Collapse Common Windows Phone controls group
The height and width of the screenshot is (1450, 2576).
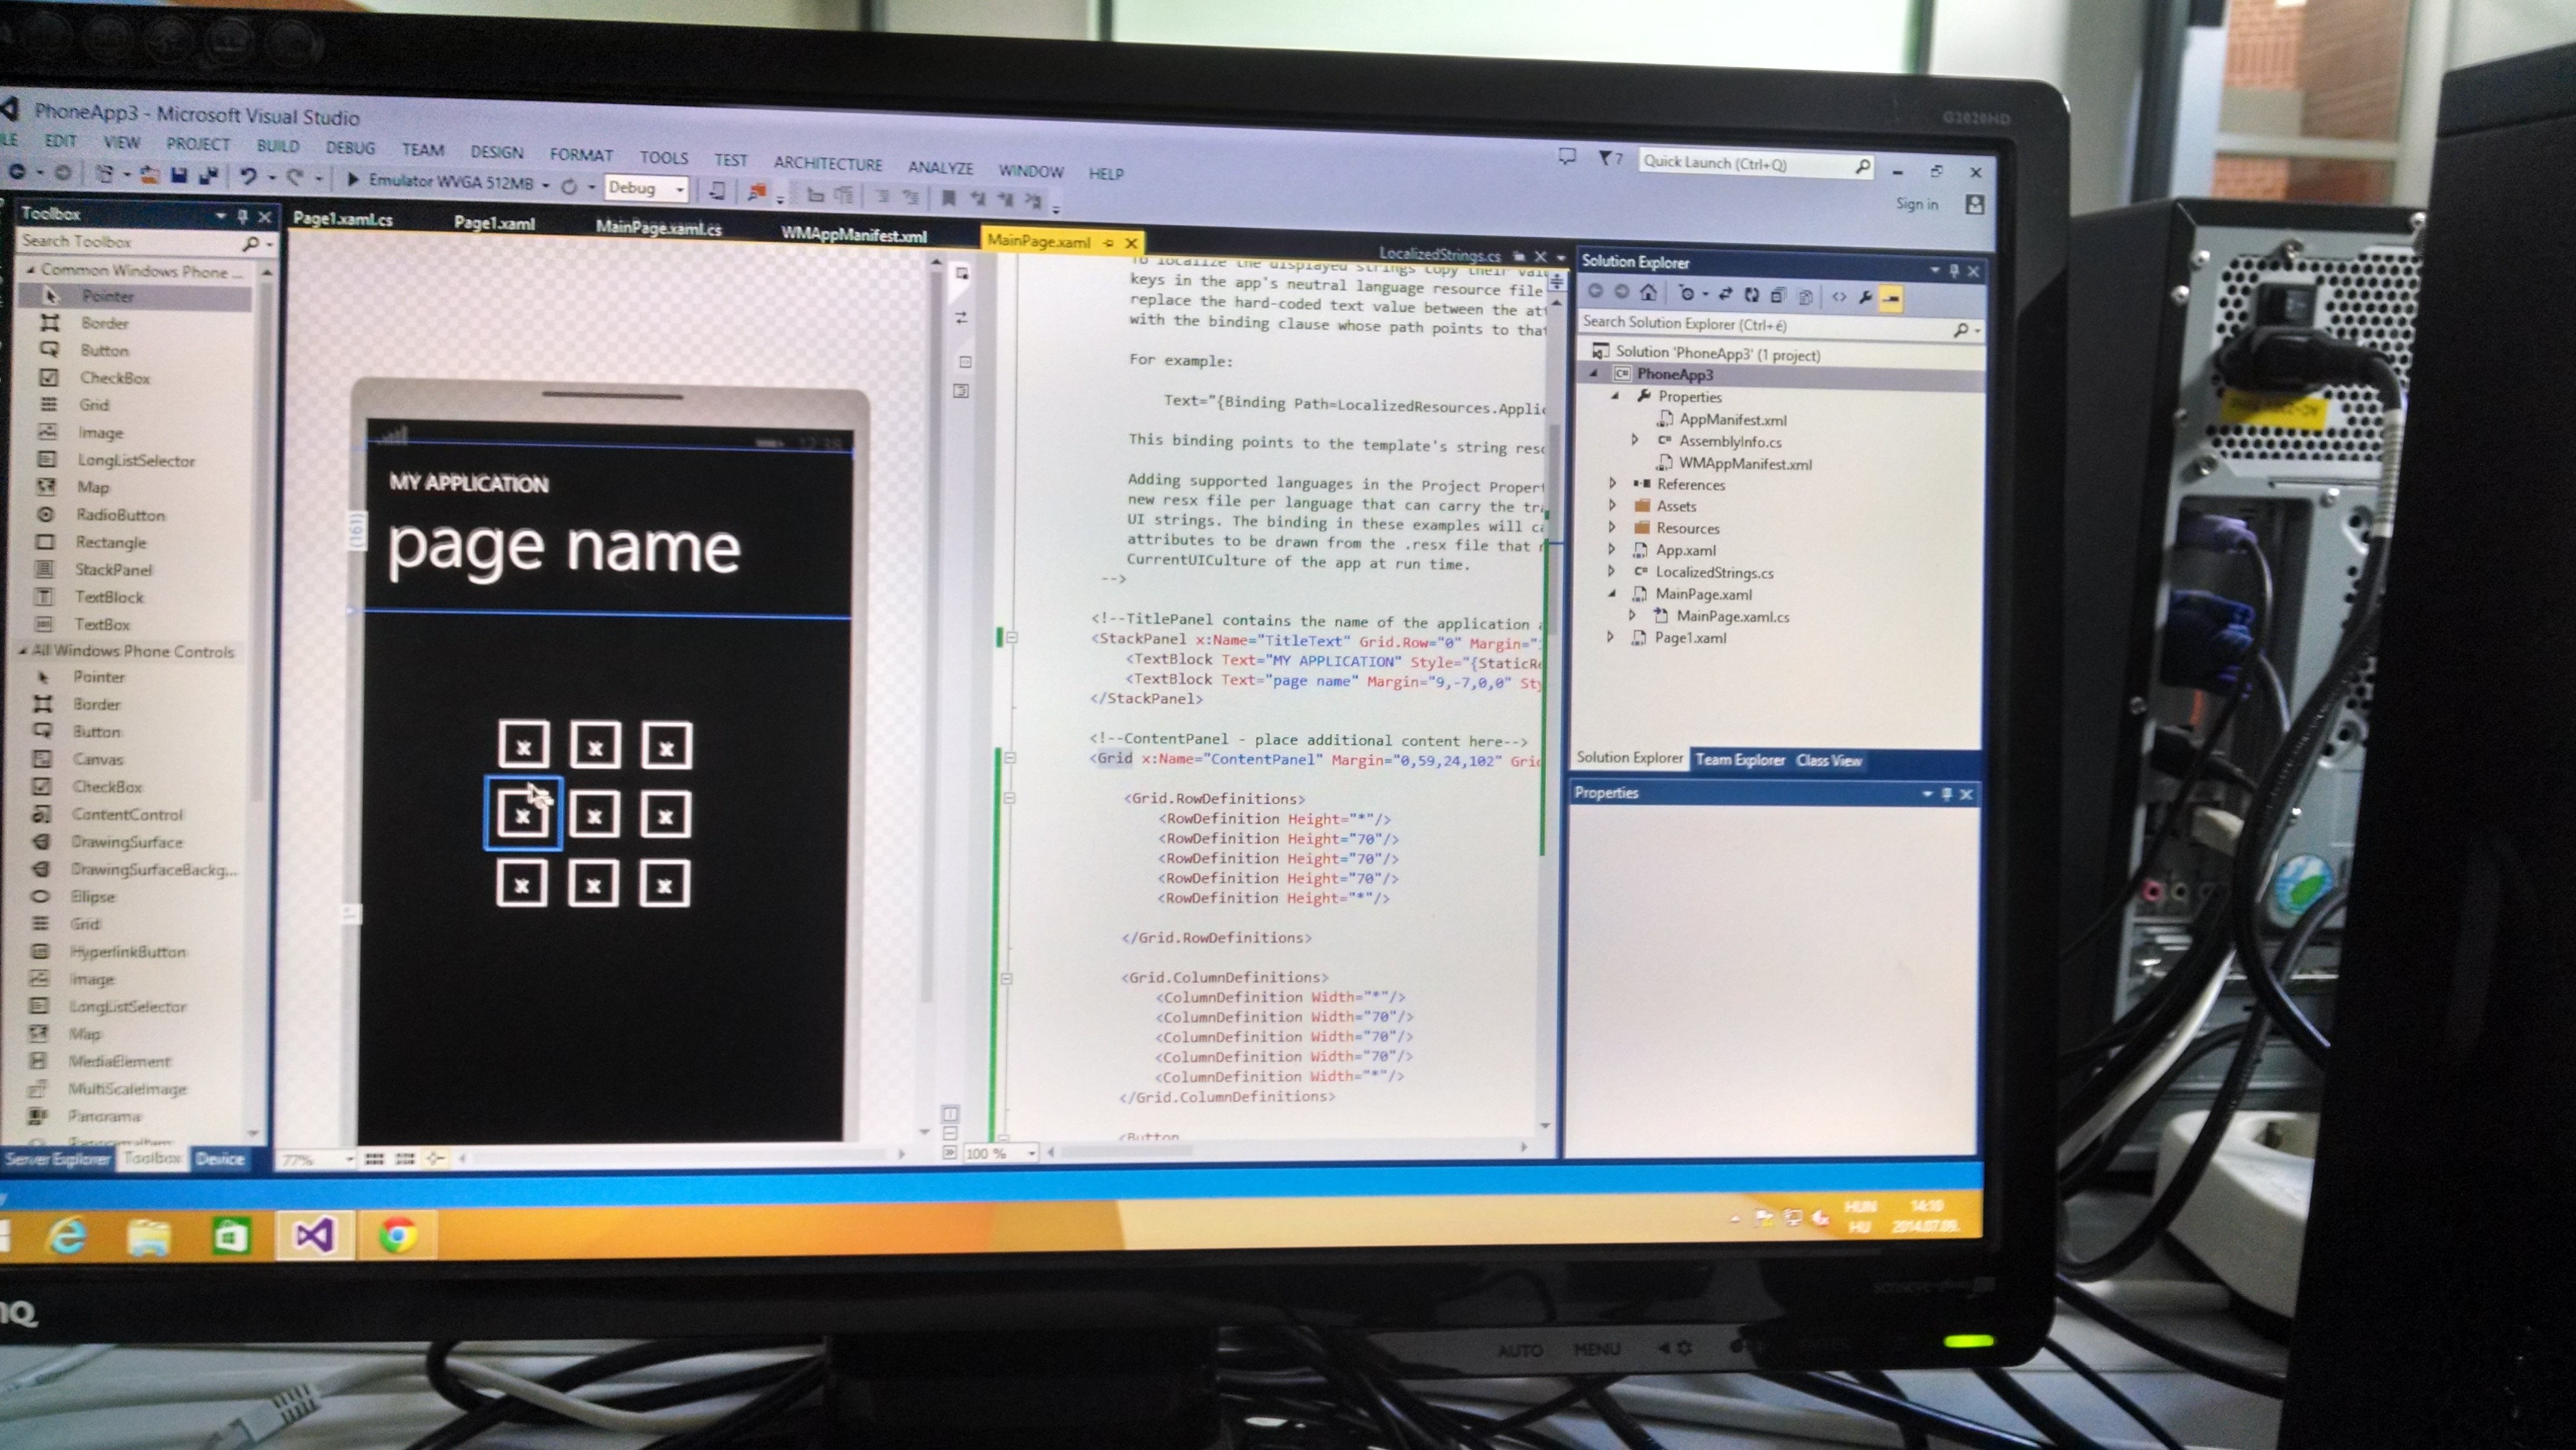pyautogui.click(x=30, y=270)
